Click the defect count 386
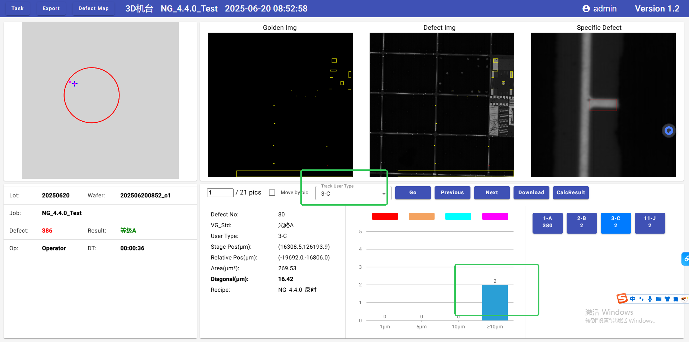 point(47,230)
